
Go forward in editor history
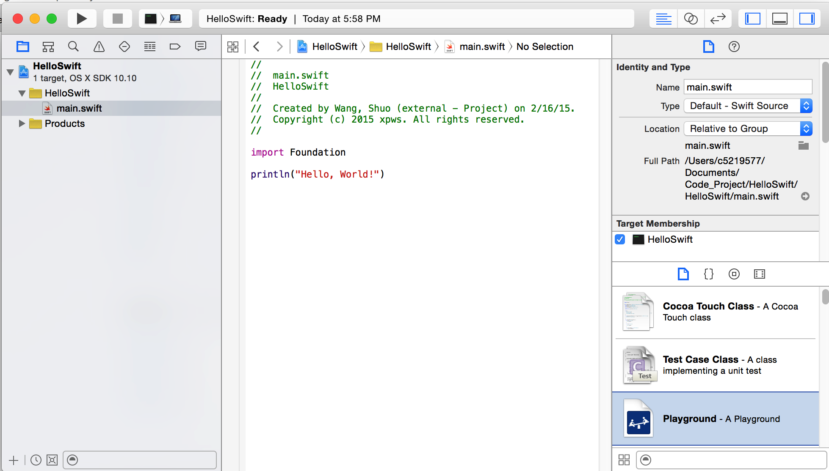pos(279,47)
